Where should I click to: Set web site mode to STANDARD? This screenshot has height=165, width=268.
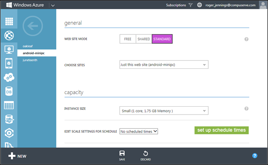[162, 39]
